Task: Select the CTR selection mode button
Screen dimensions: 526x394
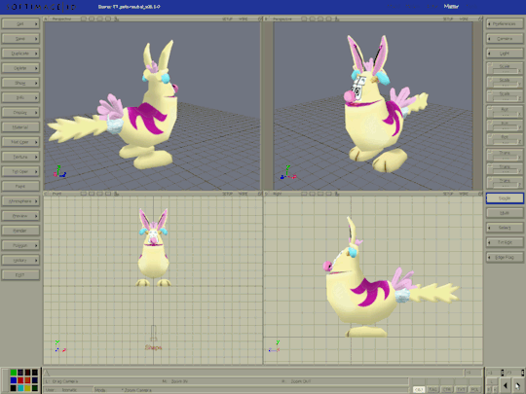Action: point(447,390)
